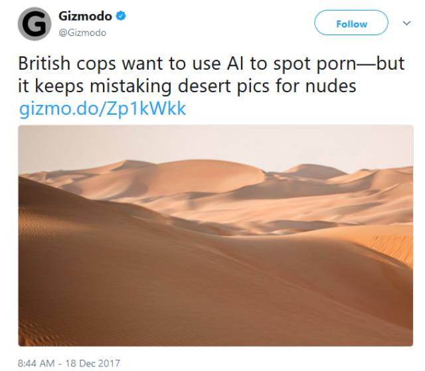This screenshot has width=425, height=371.
Task: Select the 18 Dec 2017 date
Action: (92, 363)
